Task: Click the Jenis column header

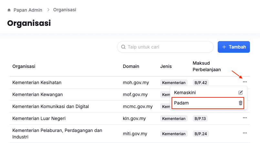Action: 166,66
